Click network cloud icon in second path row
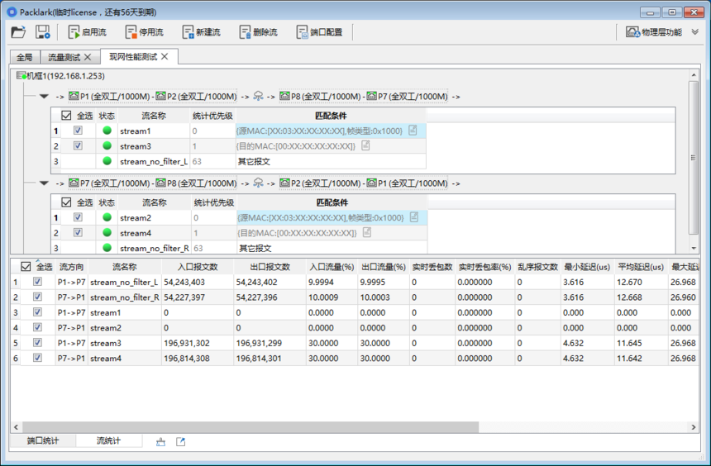This screenshot has width=711, height=466. click(258, 183)
